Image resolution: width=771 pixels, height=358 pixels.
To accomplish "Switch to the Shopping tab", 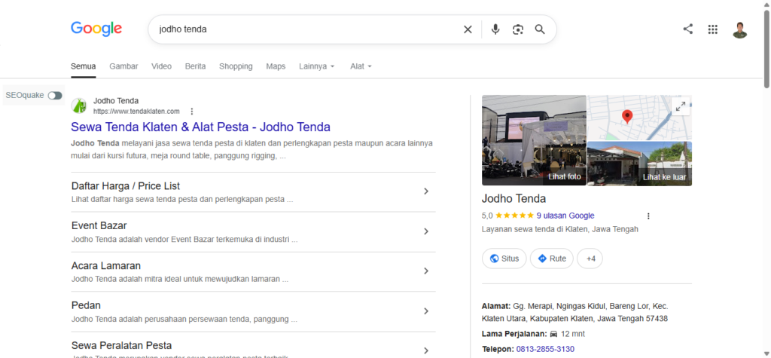I will [236, 66].
